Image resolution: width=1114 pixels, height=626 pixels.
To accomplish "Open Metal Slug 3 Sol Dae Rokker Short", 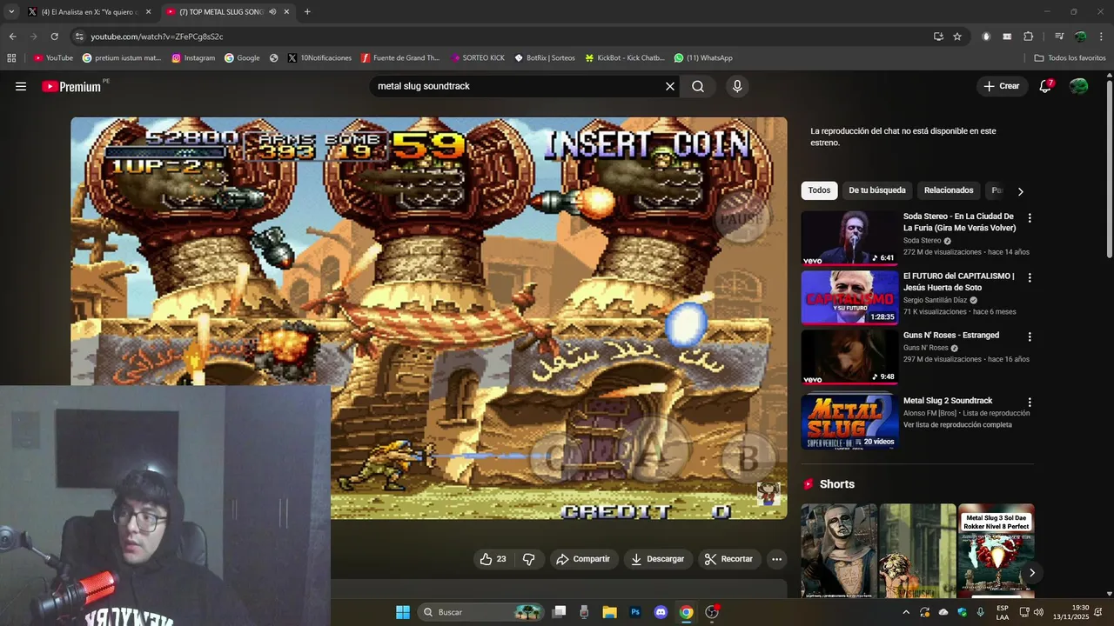I will pos(997,550).
